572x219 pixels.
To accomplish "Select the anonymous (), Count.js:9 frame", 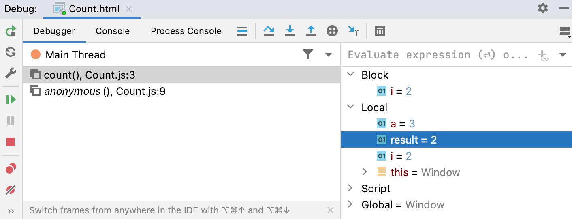I will (181, 91).
